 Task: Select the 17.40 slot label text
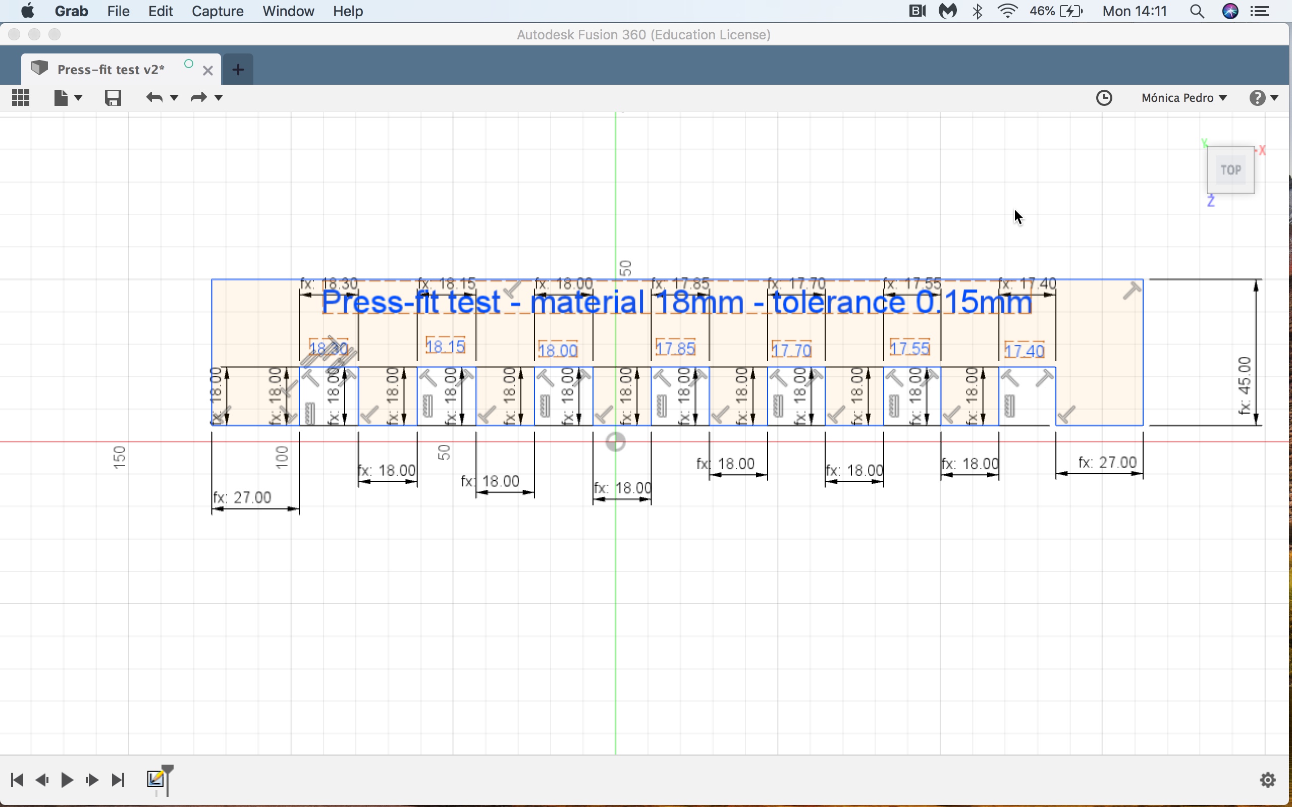pyautogui.click(x=1024, y=351)
